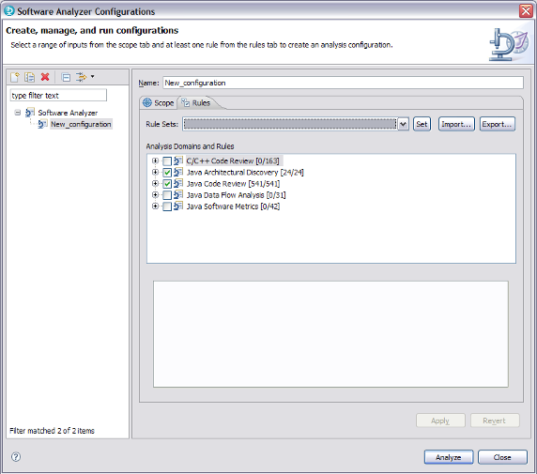This screenshot has width=537, height=474.
Task: Expand the Java Architectural Discovery node
Action: 155,172
